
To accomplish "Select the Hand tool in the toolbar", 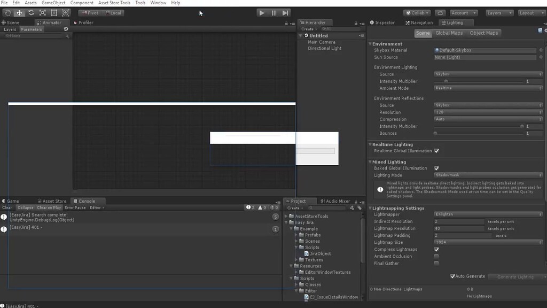I will point(7,13).
